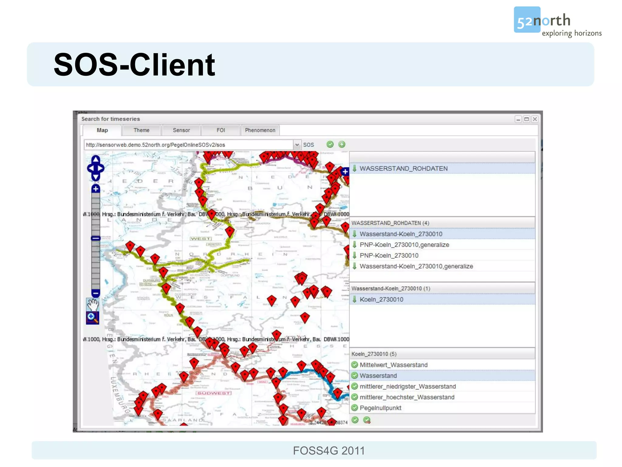Switch to the Theme tab
This screenshot has height=467, width=622.
tap(142, 130)
